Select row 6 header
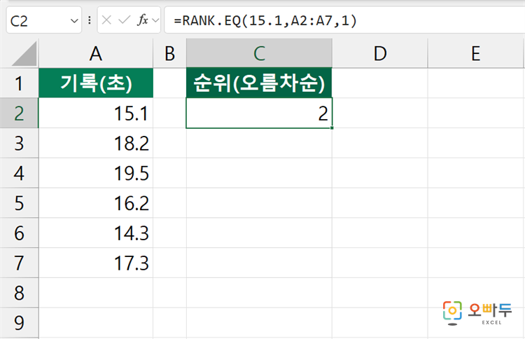525x339 pixels. coord(19,233)
